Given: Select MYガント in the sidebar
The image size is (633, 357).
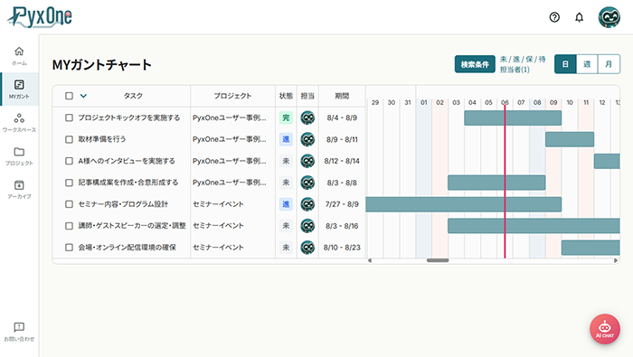Looking at the screenshot, I should click(x=19, y=89).
